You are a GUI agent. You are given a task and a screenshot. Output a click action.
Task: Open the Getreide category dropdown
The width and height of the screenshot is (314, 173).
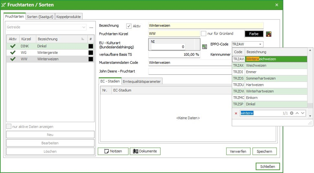click(84, 27)
